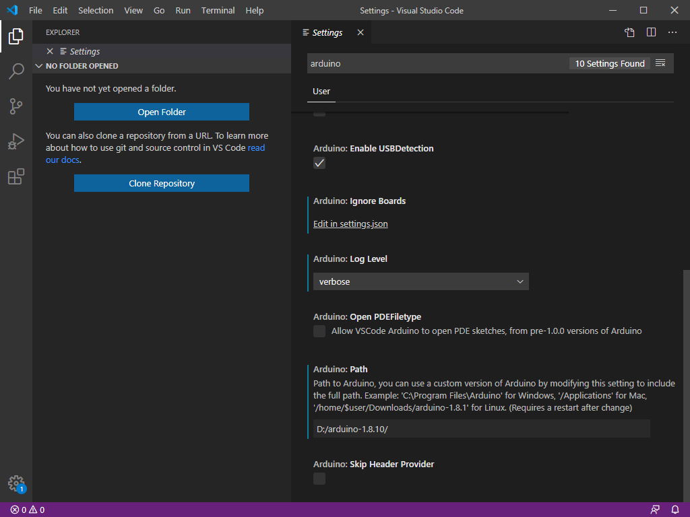Click the Arduino: Ignore Boards heading
Viewport: 690px width, 517px height.
pyautogui.click(x=360, y=201)
